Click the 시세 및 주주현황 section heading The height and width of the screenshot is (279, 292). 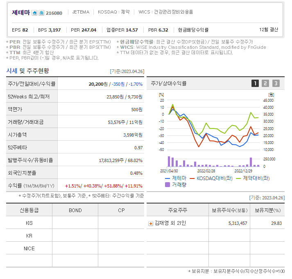pyautogui.click(x=27, y=71)
